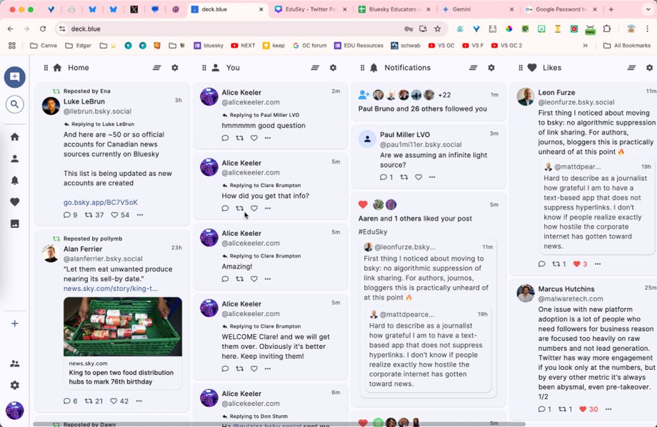The image size is (657, 427).
Task: Reply to Luke LeBrun's post
Action: [x=66, y=215]
